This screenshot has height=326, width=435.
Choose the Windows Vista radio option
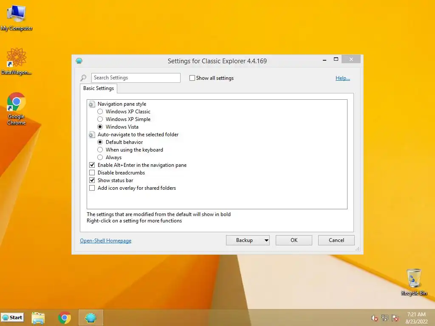pyautogui.click(x=100, y=126)
